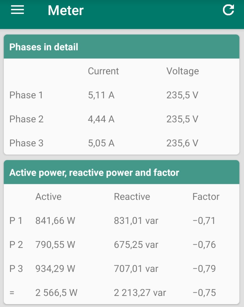The width and height of the screenshot is (244, 307).
Task: Tap the Current column header
Action: [x=103, y=71]
